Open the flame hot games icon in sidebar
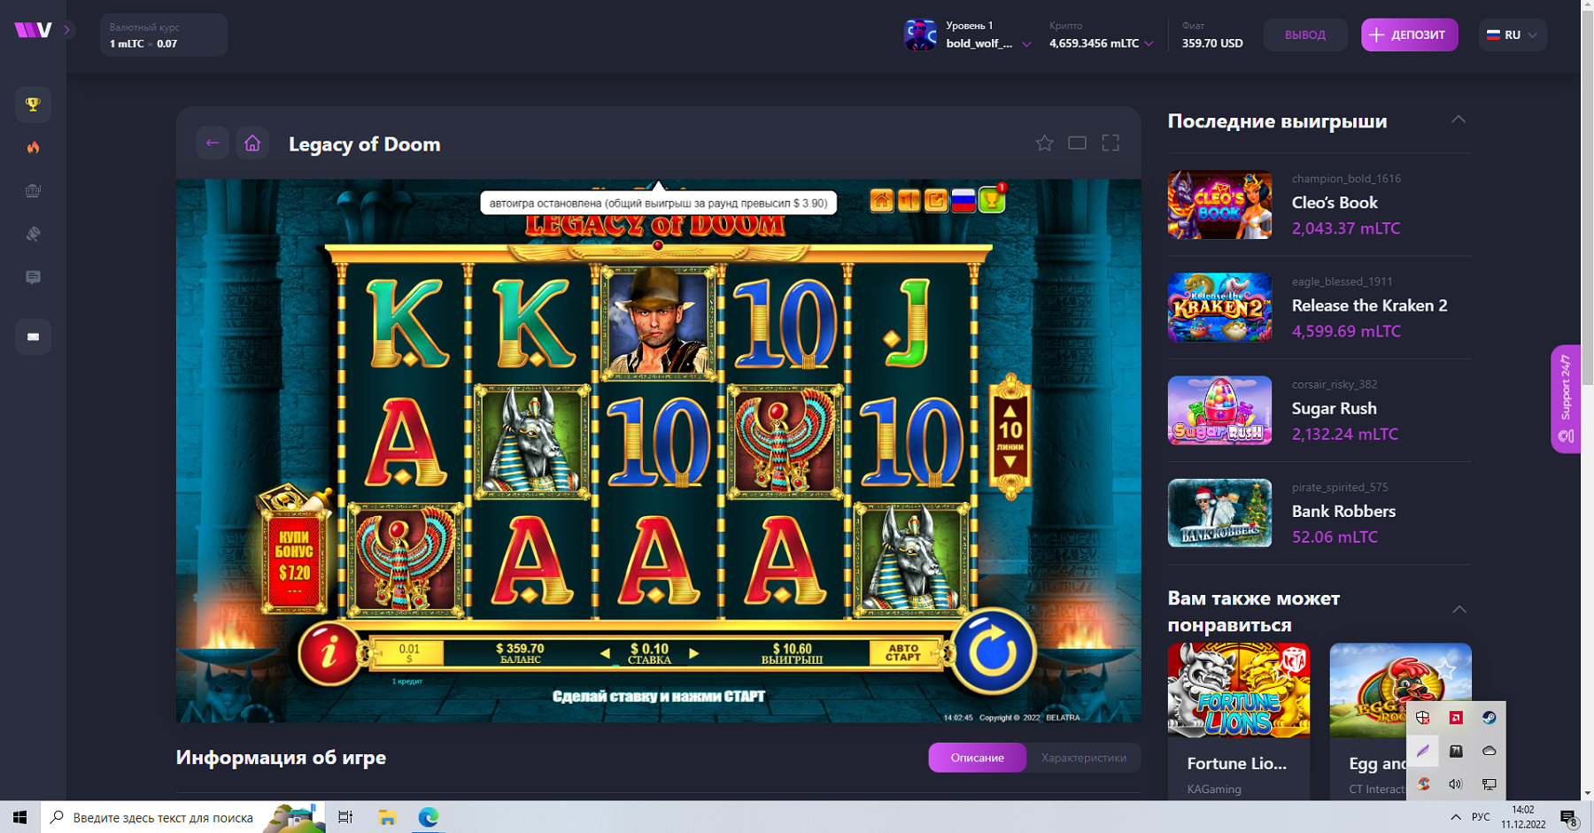The height and width of the screenshot is (833, 1594). point(33,148)
